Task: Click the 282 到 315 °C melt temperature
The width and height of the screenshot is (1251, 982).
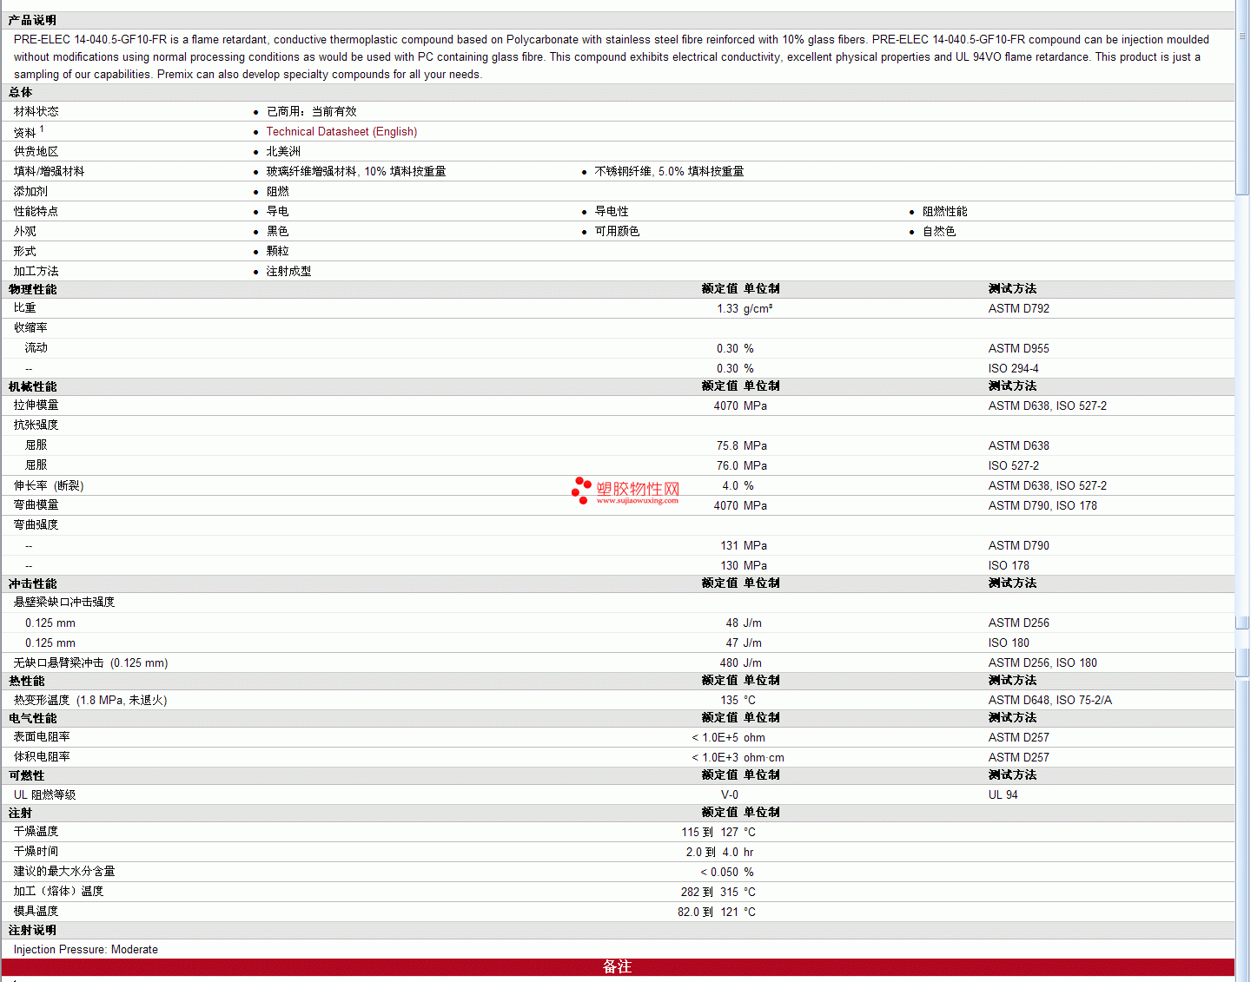Action: 718,893
